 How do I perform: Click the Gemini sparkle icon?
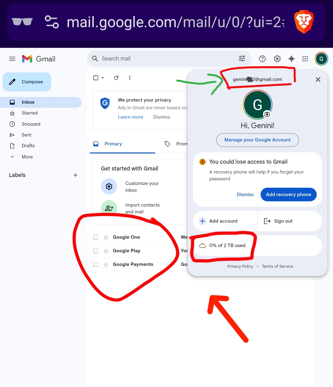click(291, 59)
